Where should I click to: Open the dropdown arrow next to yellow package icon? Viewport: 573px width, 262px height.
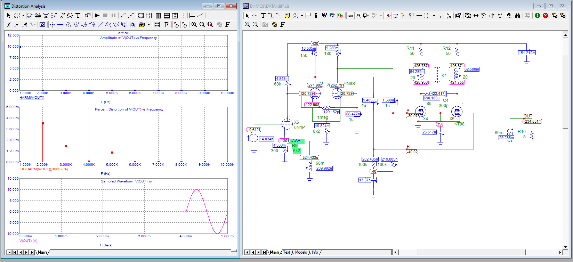click(x=148, y=24)
